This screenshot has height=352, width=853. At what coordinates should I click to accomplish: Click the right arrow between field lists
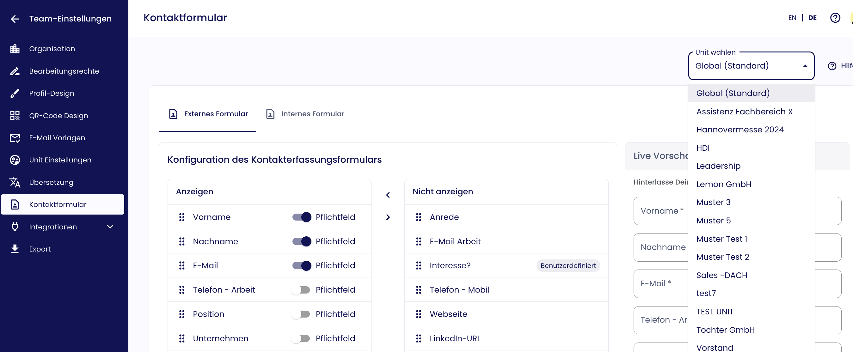pyautogui.click(x=388, y=217)
